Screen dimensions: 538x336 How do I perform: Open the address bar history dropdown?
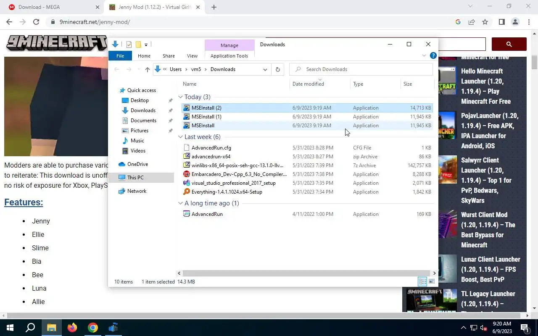pyautogui.click(x=265, y=69)
